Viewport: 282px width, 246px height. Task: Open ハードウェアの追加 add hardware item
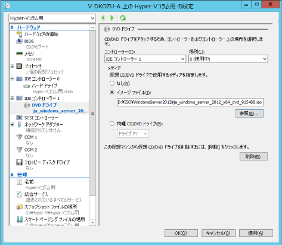[x=41, y=34]
